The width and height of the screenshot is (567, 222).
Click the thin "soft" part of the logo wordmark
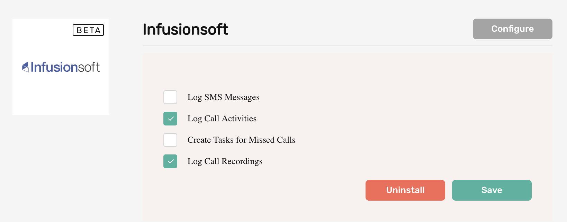click(89, 67)
